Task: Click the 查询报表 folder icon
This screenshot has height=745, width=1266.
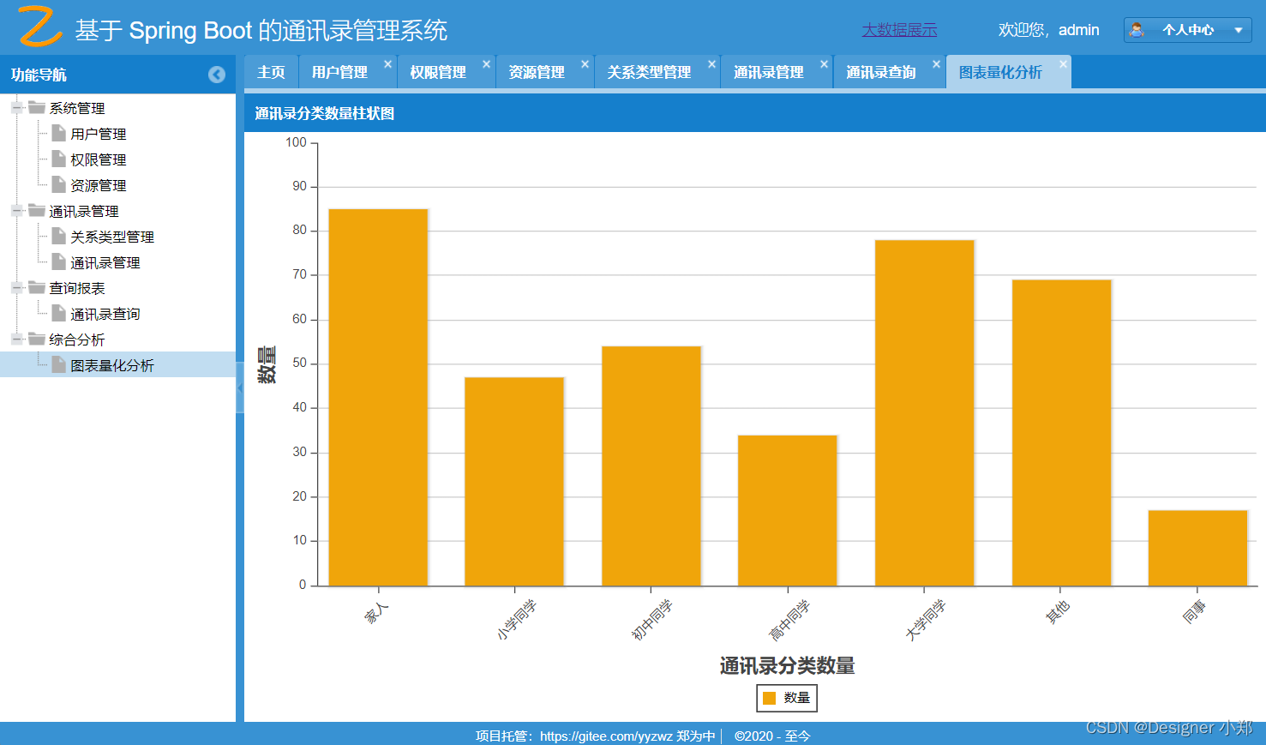Action: 37,287
